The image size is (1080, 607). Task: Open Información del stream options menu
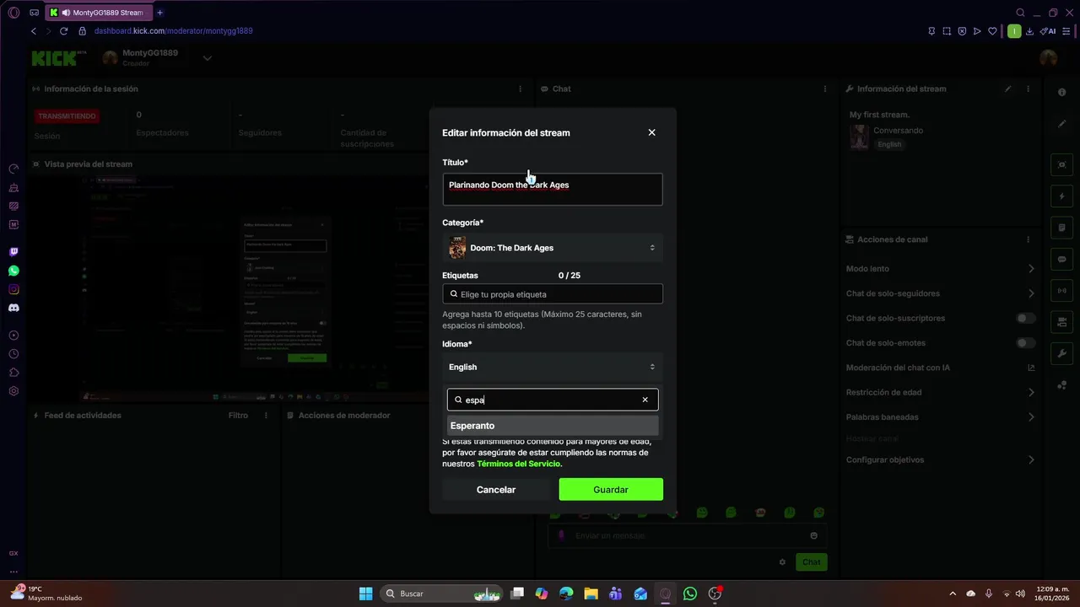click(x=1028, y=89)
